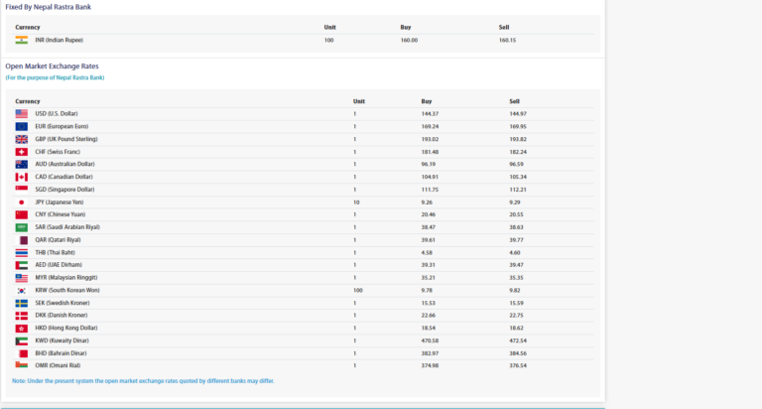The height and width of the screenshot is (409, 762).
Task: Select the Thai flag icon for THB
Action: [x=22, y=252]
